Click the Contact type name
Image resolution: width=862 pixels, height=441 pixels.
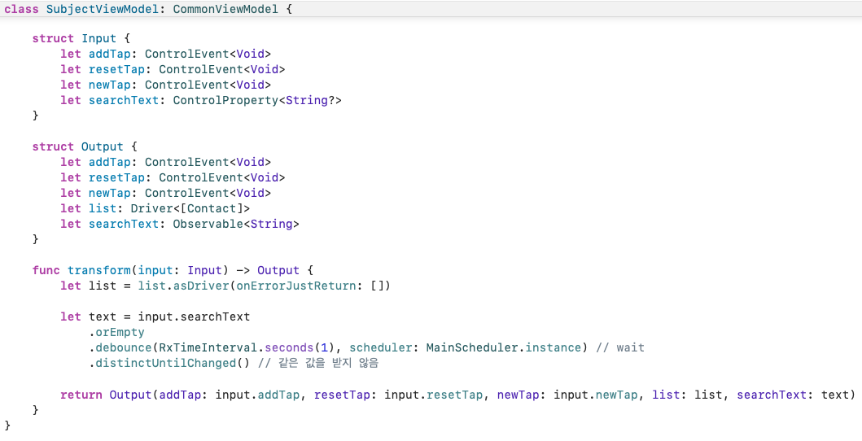(212, 208)
